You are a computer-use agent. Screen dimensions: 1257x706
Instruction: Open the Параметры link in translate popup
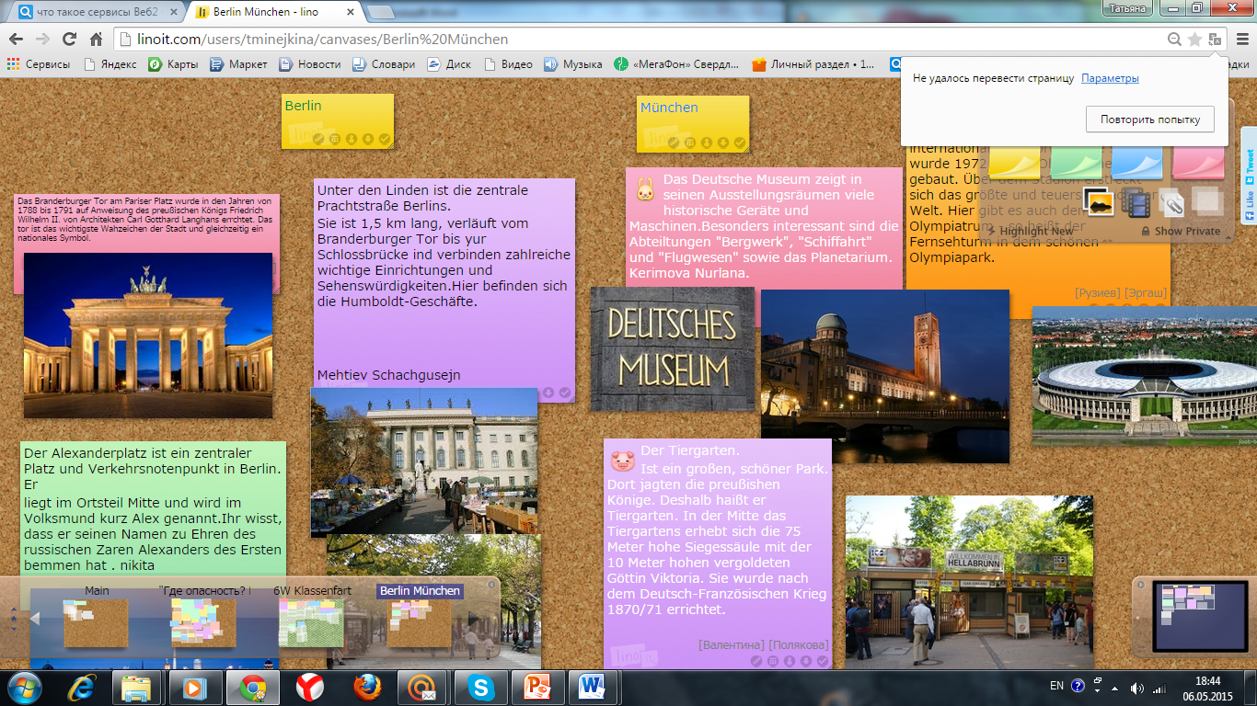(1110, 78)
